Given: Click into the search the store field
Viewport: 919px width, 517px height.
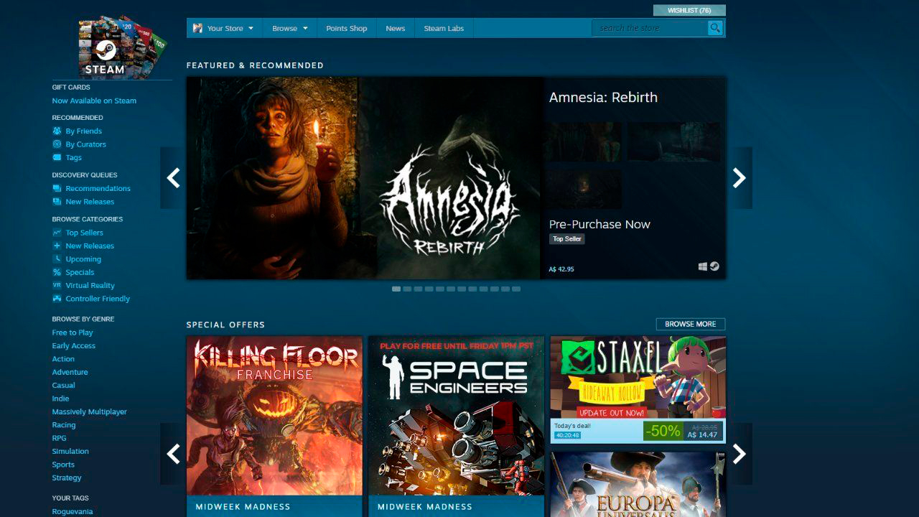Looking at the screenshot, I should [x=650, y=28].
